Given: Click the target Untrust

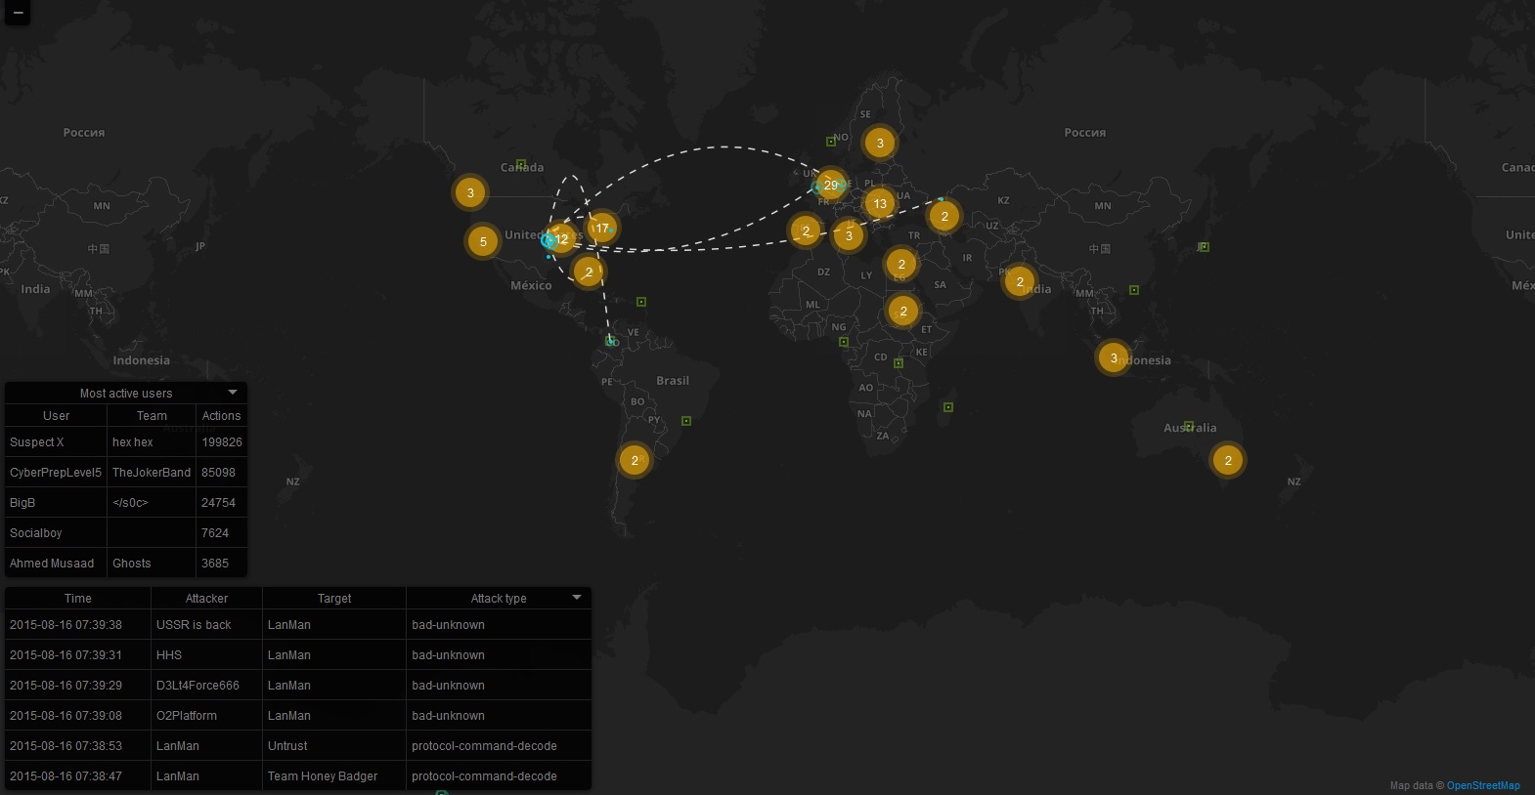Looking at the screenshot, I should 287,746.
